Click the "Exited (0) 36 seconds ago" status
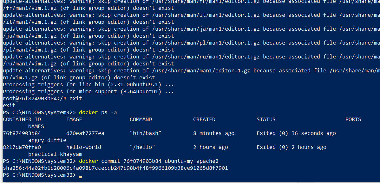 click(296, 133)
